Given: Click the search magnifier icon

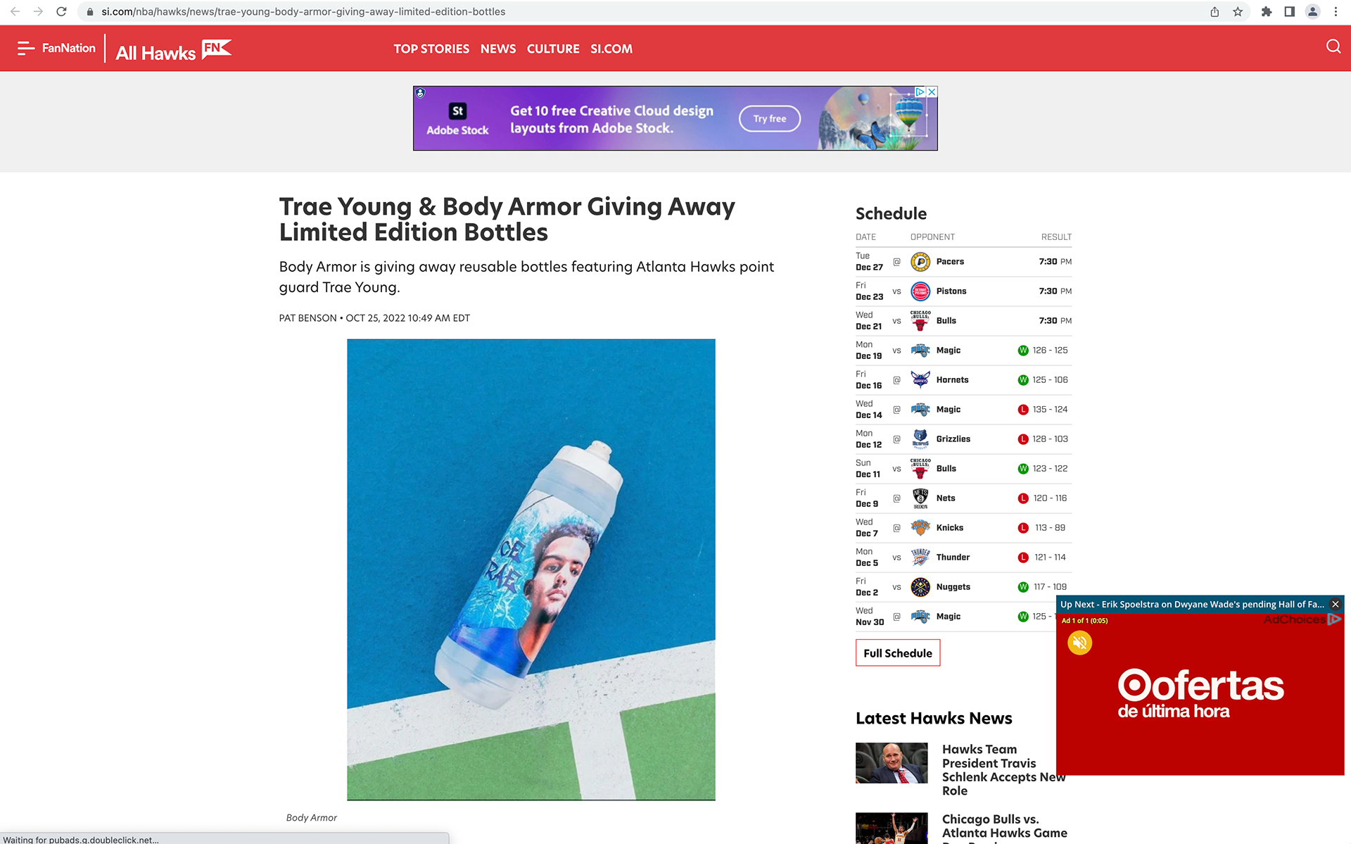Looking at the screenshot, I should 1333,46.
